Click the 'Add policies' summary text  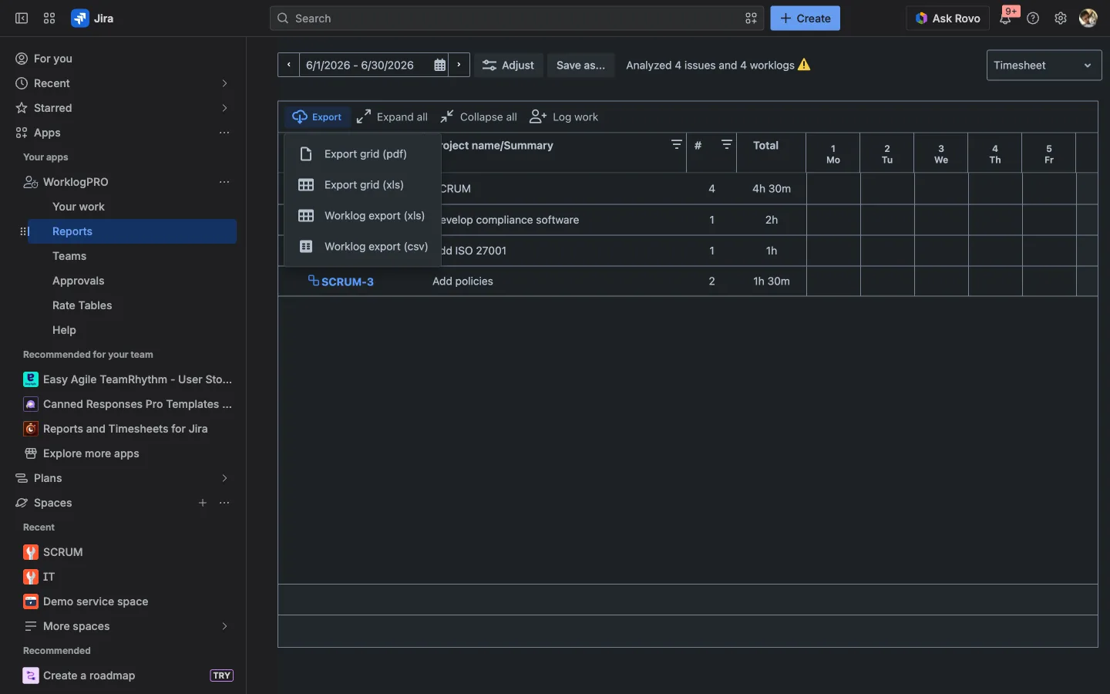[x=462, y=281]
